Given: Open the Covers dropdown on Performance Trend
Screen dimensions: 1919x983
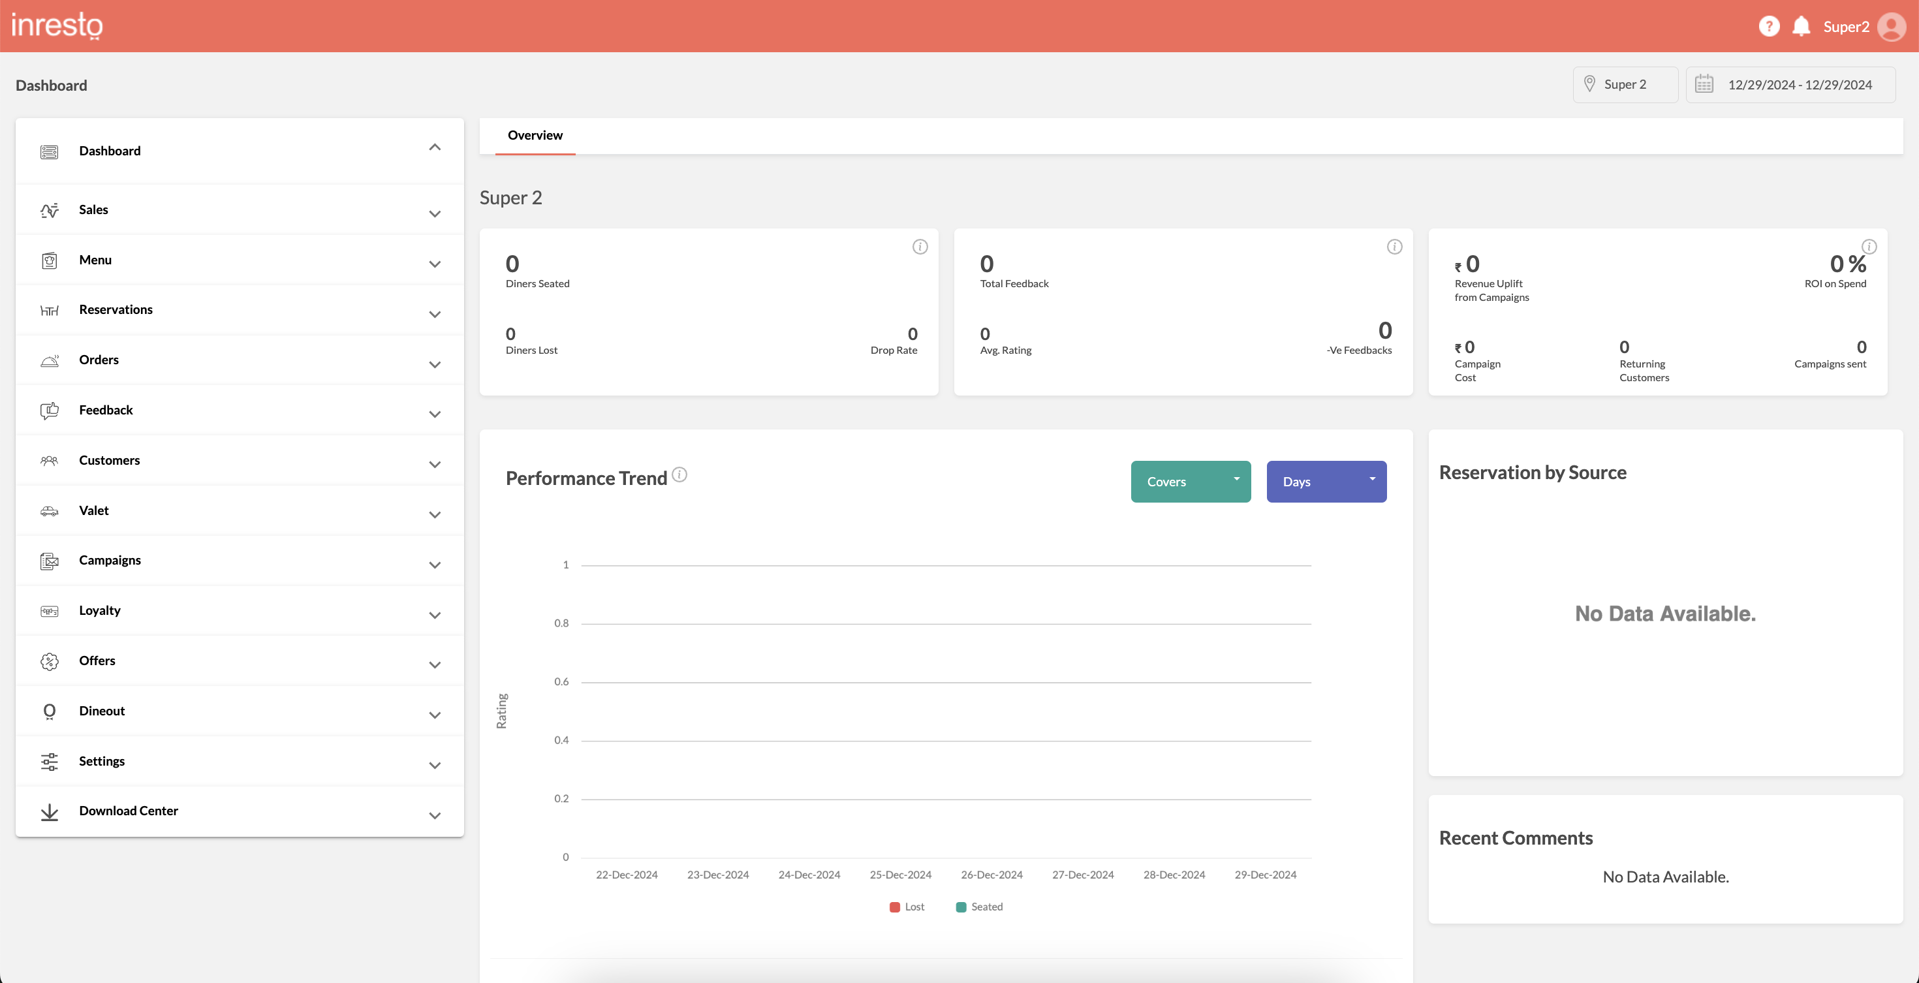Looking at the screenshot, I should 1190,481.
